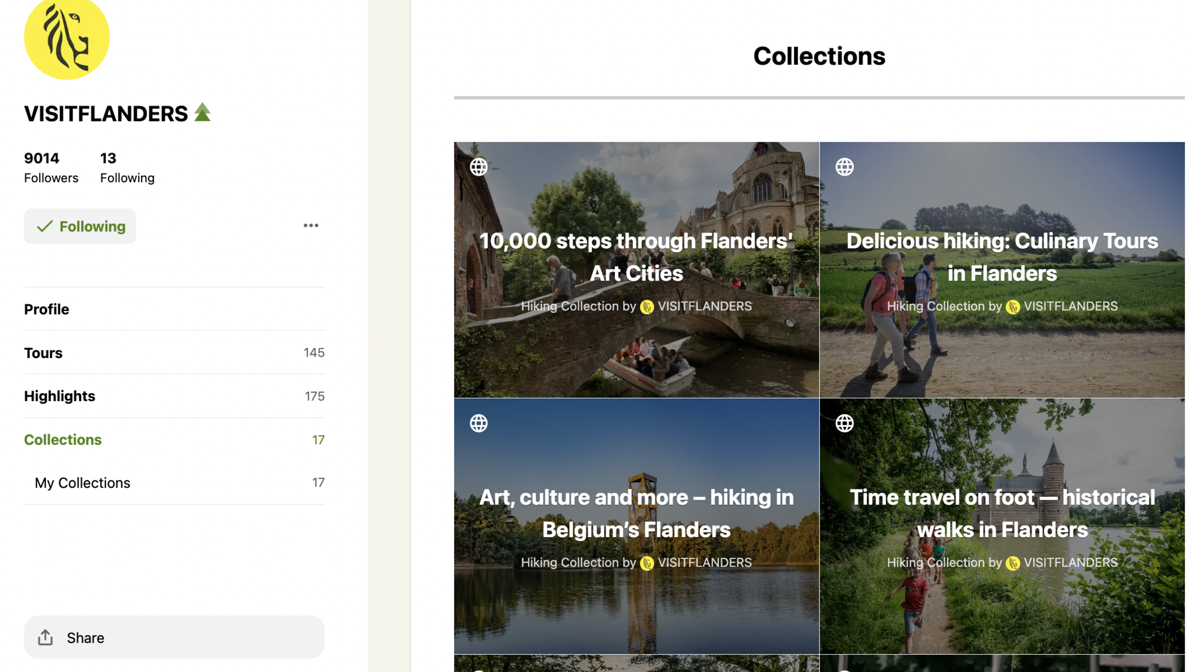
Task: Click VISITFLANDERS name in 10,000 steps card
Action: point(705,306)
